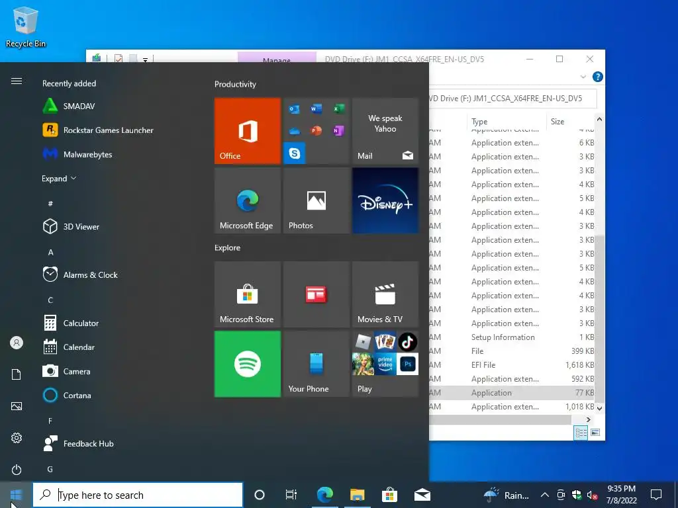Expand the Recently added list
Image resolution: width=678 pixels, height=508 pixels.
[x=59, y=179]
